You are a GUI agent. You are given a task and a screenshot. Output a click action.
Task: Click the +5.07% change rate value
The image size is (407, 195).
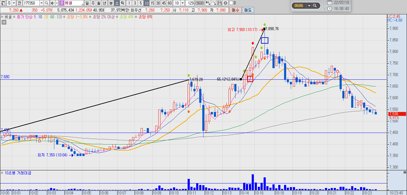[x=46, y=10]
